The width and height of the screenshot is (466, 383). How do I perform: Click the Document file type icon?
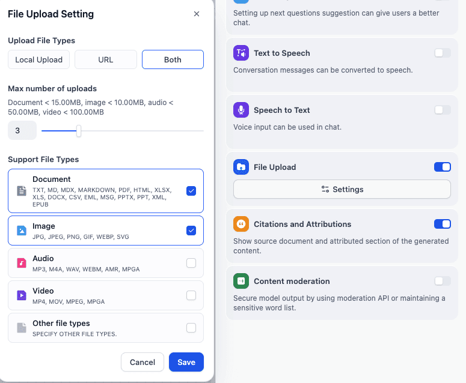[x=22, y=191]
